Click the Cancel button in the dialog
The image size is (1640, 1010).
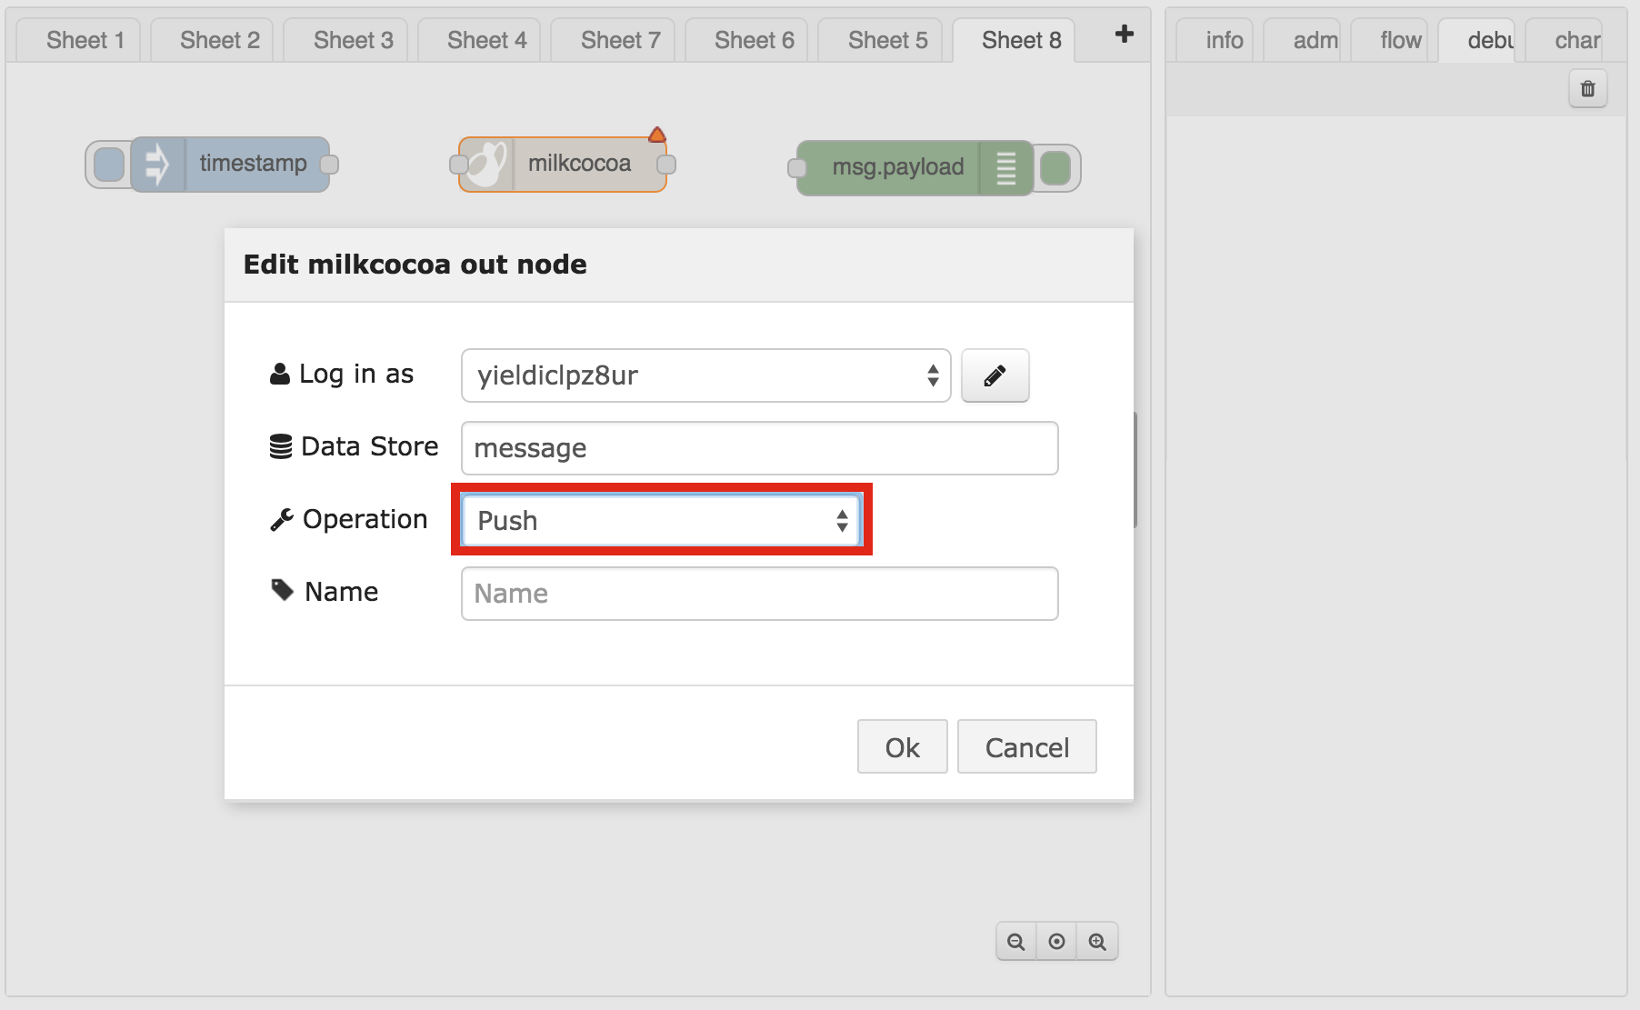pos(1026,746)
